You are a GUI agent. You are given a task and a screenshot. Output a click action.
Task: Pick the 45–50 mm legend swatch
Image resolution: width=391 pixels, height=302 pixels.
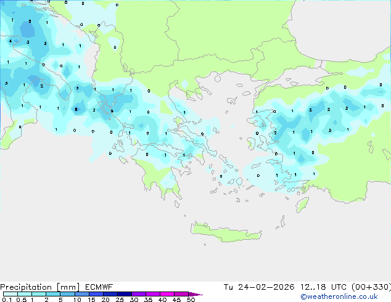coord(181,294)
